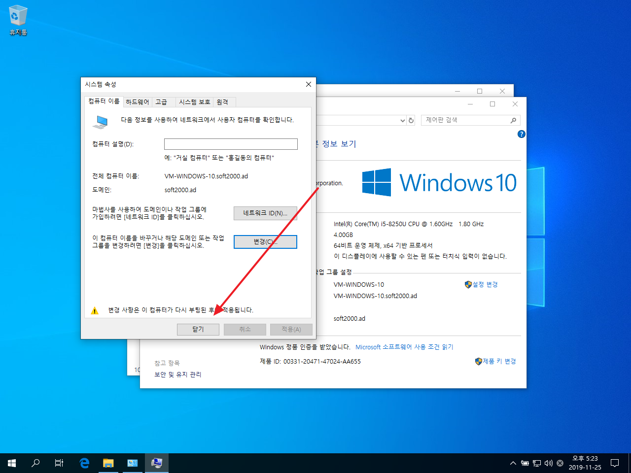Click the computer description input field

pos(231,144)
